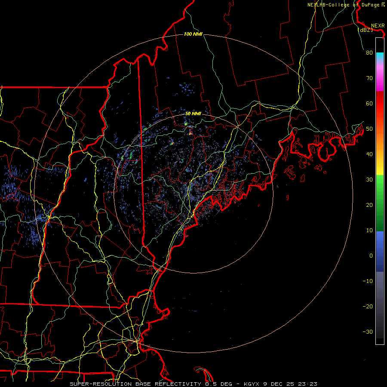Click the "100 NMI" range ring label

point(193,34)
